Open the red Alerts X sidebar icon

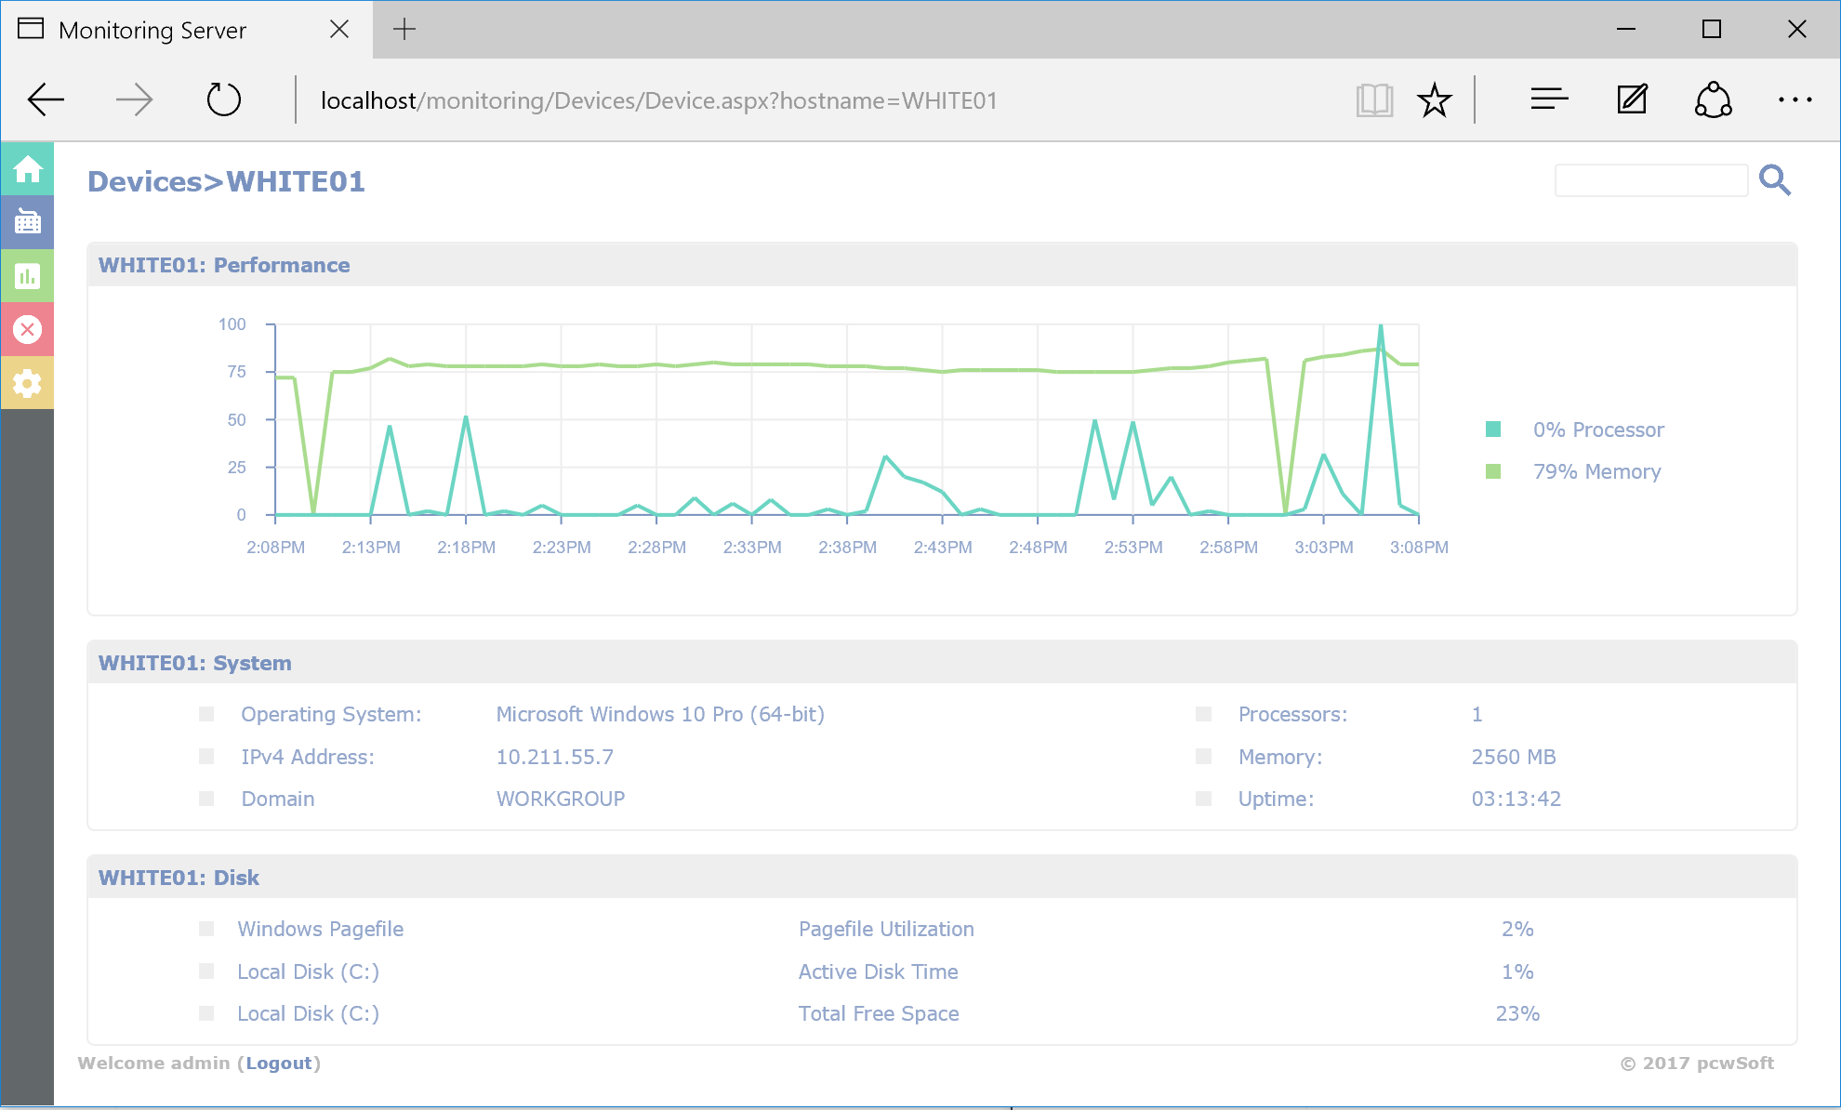click(x=27, y=329)
